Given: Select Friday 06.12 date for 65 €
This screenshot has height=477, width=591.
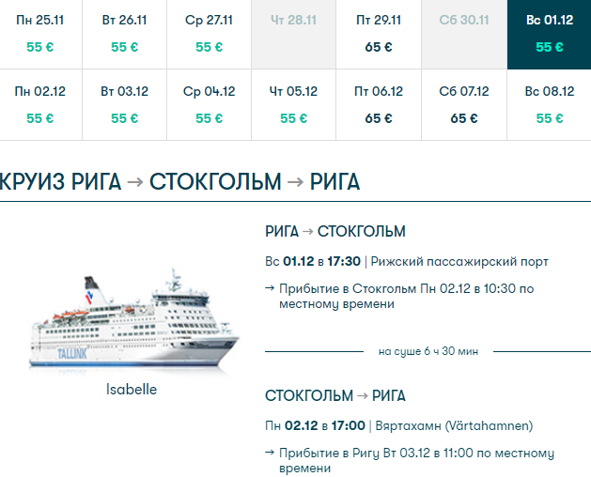Looking at the screenshot, I should [x=379, y=104].
